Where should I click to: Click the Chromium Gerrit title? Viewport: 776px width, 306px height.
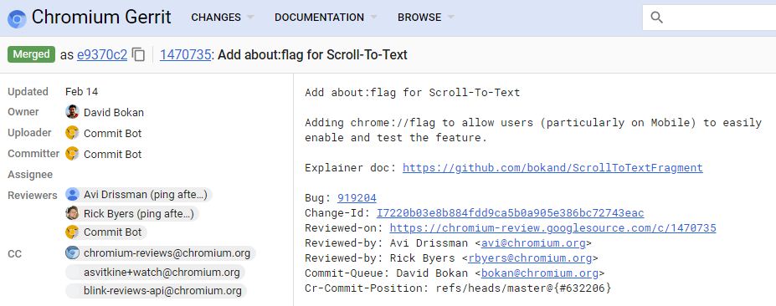tap(101, 18)
